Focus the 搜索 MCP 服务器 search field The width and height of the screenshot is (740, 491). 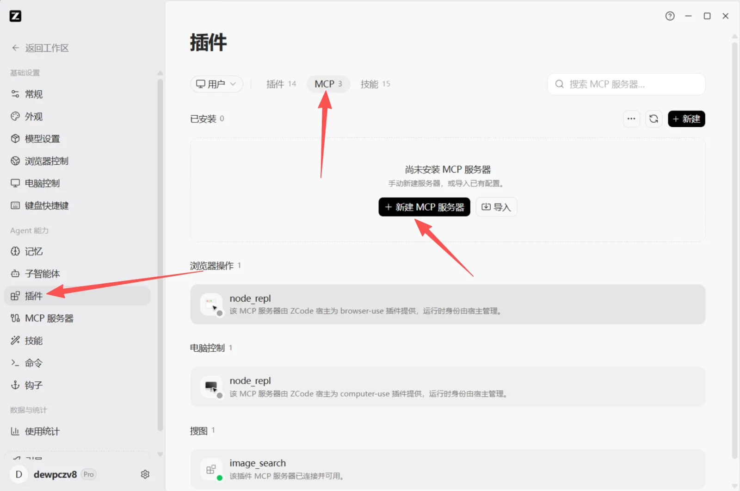pyautogui.click(x=626, y=84)
